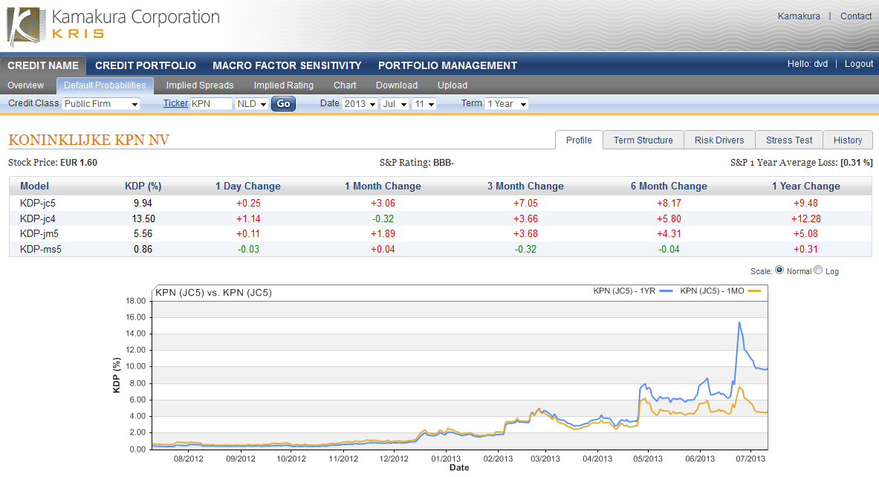Click the 3 Month Change column header
The height and width of the screenshot is (477, 879).
[x=525, y=186]
